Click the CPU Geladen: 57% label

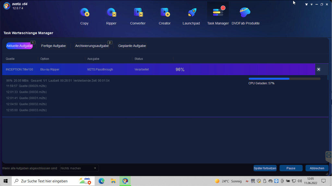(x=261, y=83)
